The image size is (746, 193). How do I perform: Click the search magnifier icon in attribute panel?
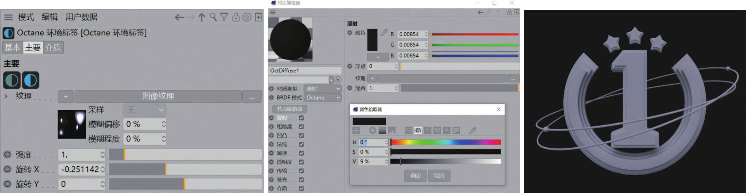pos(213,17)
